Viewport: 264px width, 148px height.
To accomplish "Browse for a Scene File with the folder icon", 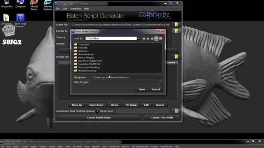I will tap(177, 25).
